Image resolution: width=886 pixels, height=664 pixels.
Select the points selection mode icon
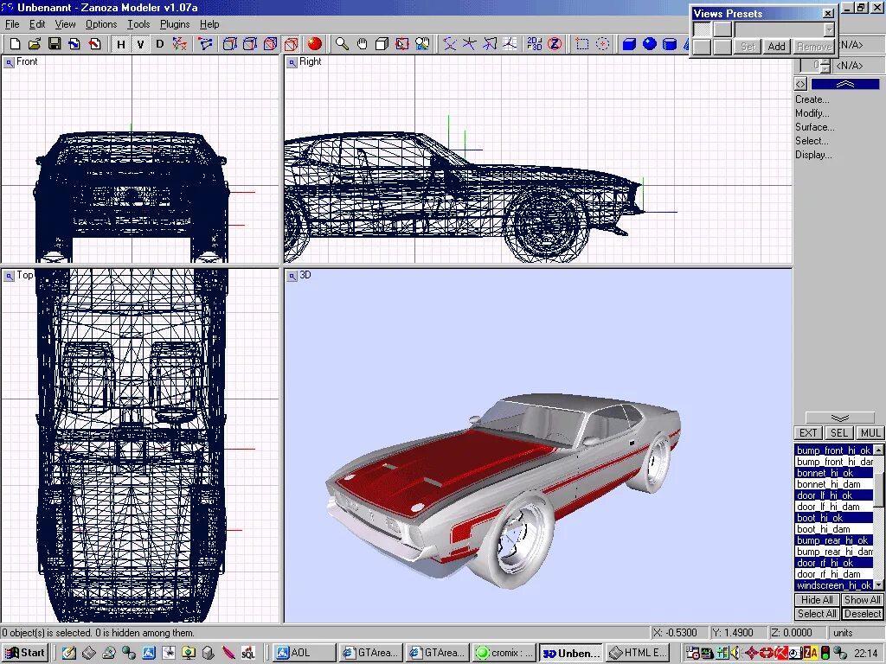click(x=205, y=44)
